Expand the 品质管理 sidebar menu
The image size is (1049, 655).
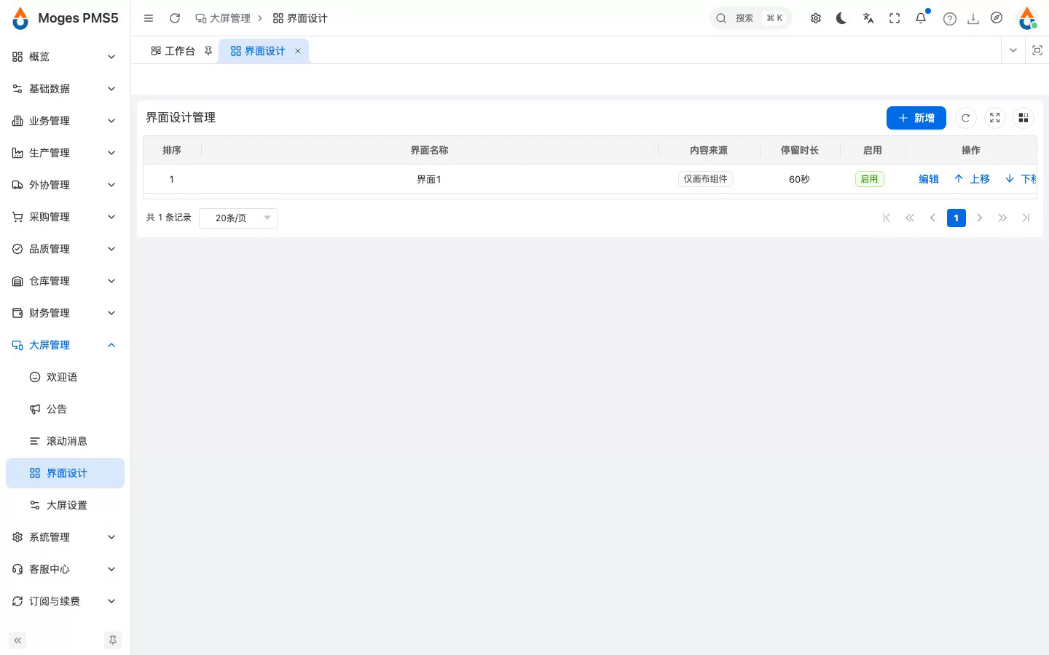point(65,249)
